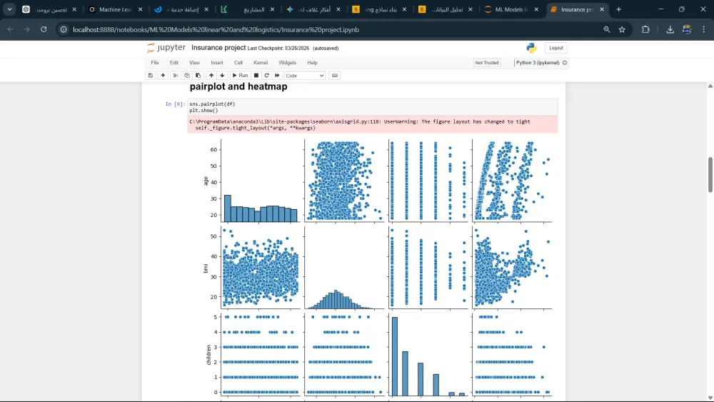Open the Cell menu
714x402 pixels.
(238, 63)
